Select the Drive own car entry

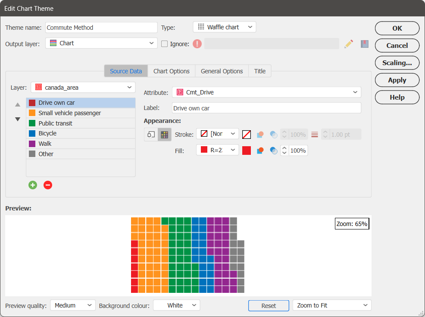coord(81,103)
